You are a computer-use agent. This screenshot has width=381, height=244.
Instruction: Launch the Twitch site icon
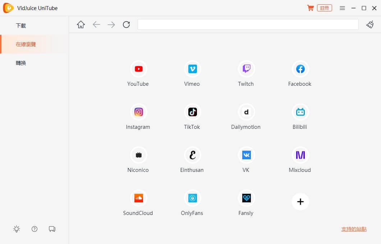coord(246,69)
